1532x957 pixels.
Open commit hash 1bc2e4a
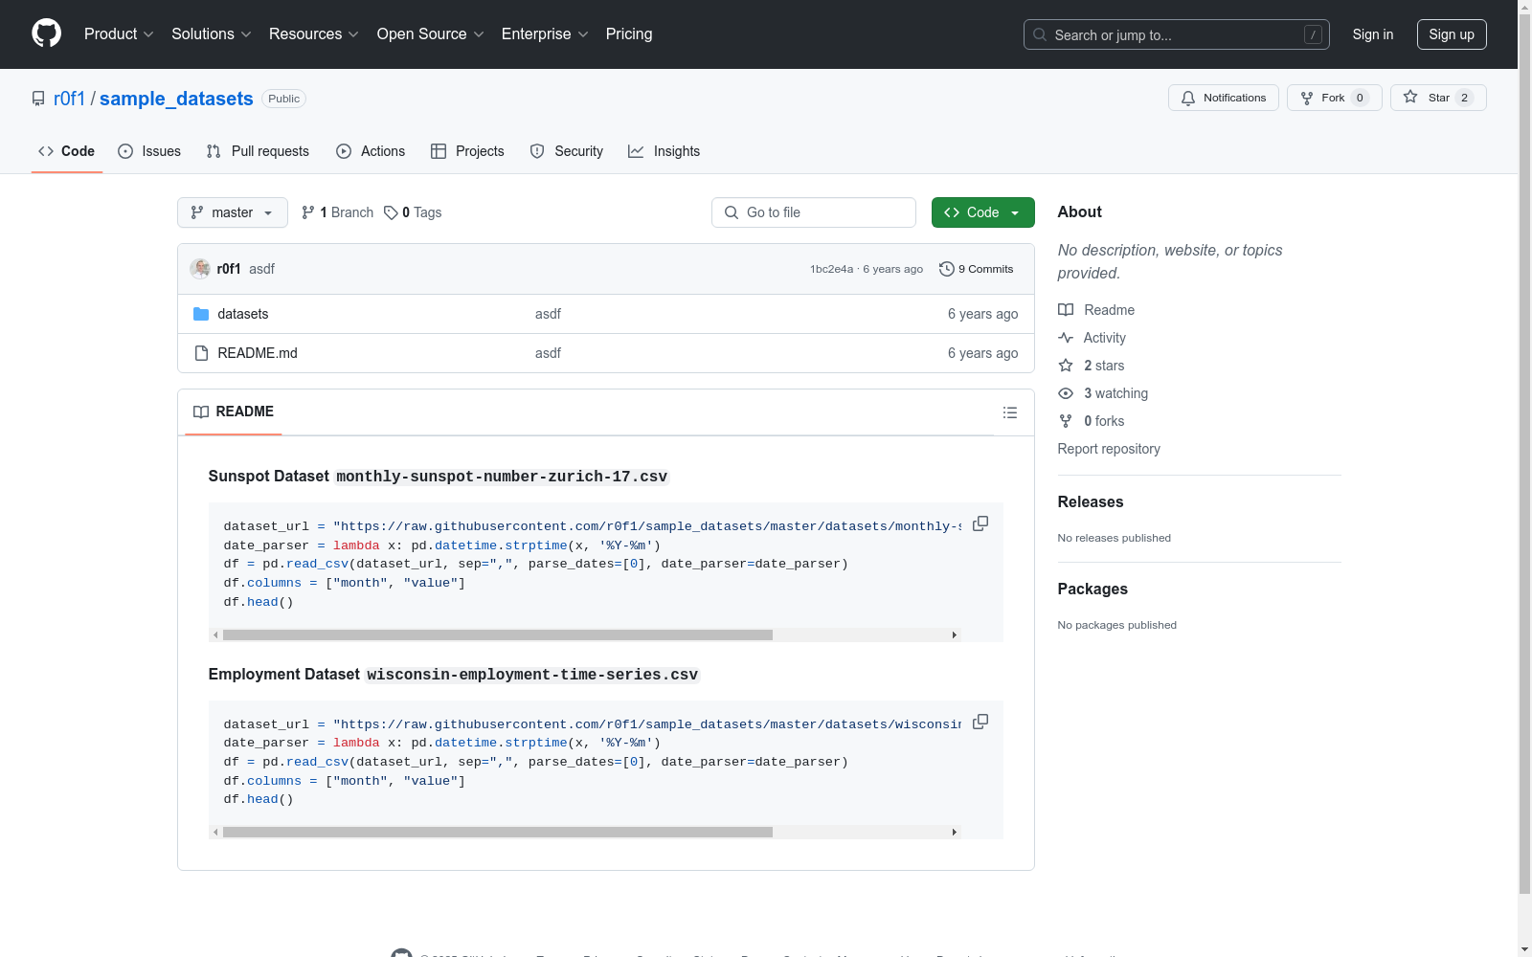[x=831, y=269]
